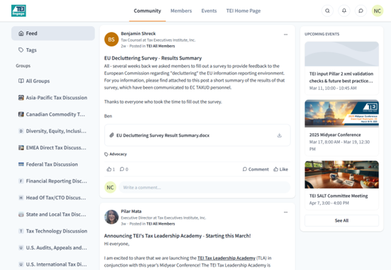Open the TEI Tax Leadership Academy link
Viewport: 391px width, 270px height.
point(226,258)
